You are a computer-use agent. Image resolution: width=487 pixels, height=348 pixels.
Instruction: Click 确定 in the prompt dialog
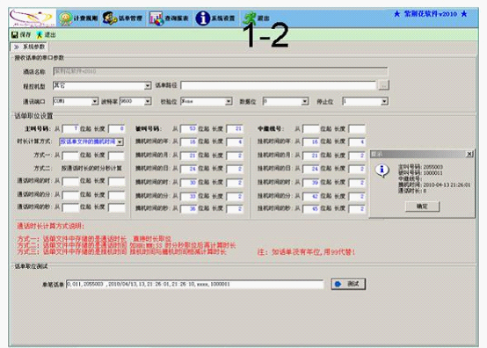tap(423, 207)
